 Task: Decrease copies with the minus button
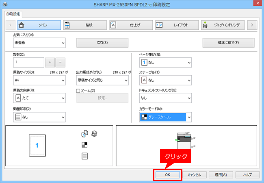60,62
